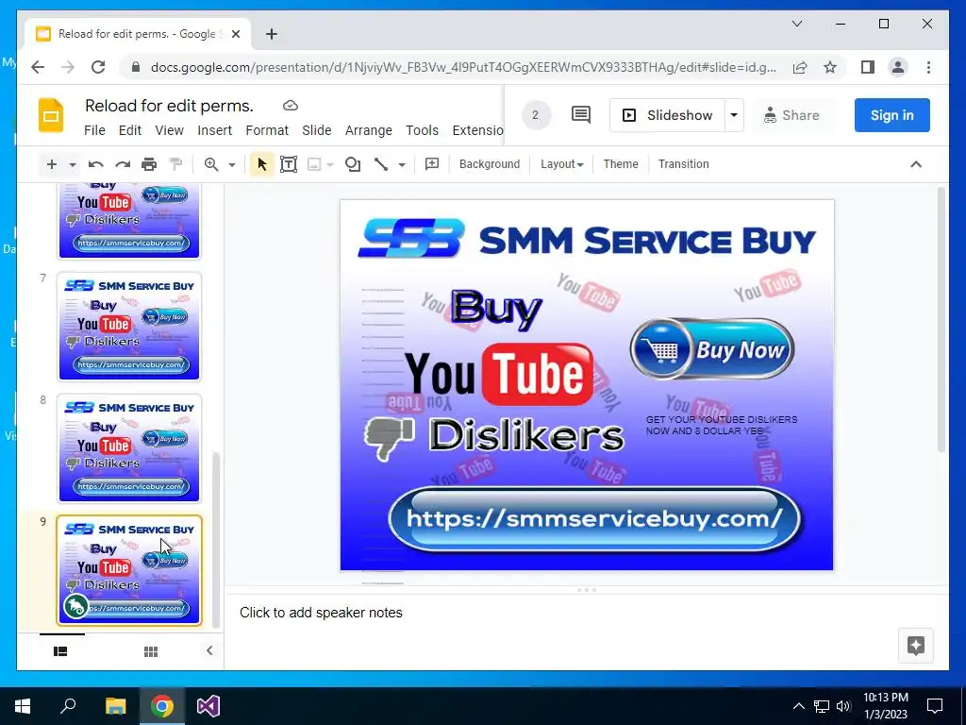Open Visual Studio from taskbar
The height and width of the screenshot is (725, 966).
[x=208, y=706]
